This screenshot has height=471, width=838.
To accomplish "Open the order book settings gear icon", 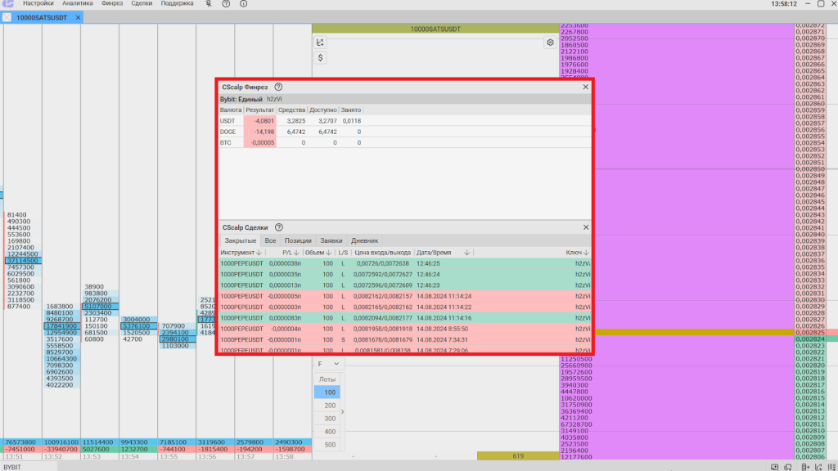I will [551, 43].
